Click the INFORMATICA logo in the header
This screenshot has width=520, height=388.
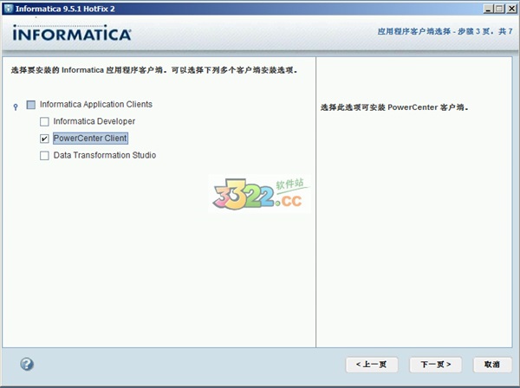[x=72, y=33]
